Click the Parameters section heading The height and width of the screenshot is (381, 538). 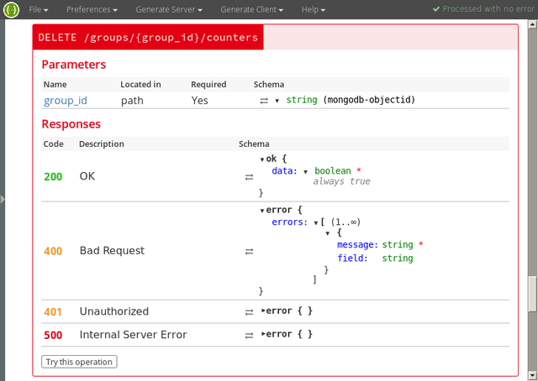click(74, 65)
